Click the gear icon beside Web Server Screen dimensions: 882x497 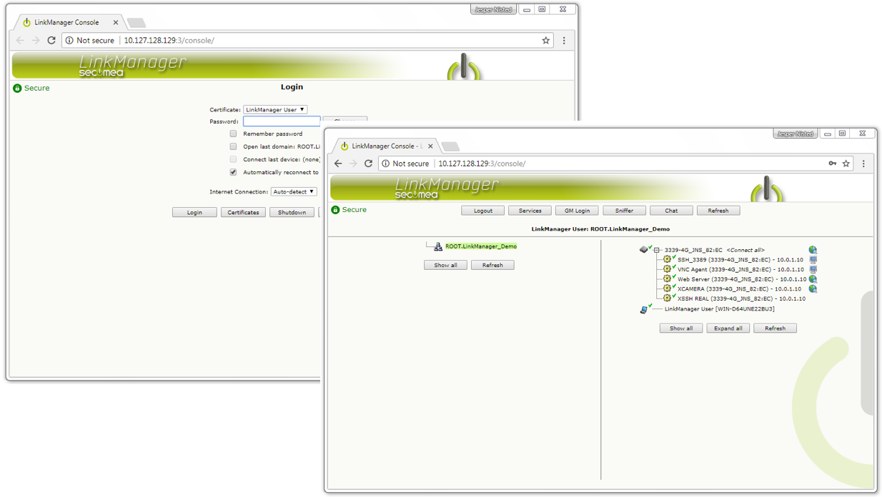(667, 279)
